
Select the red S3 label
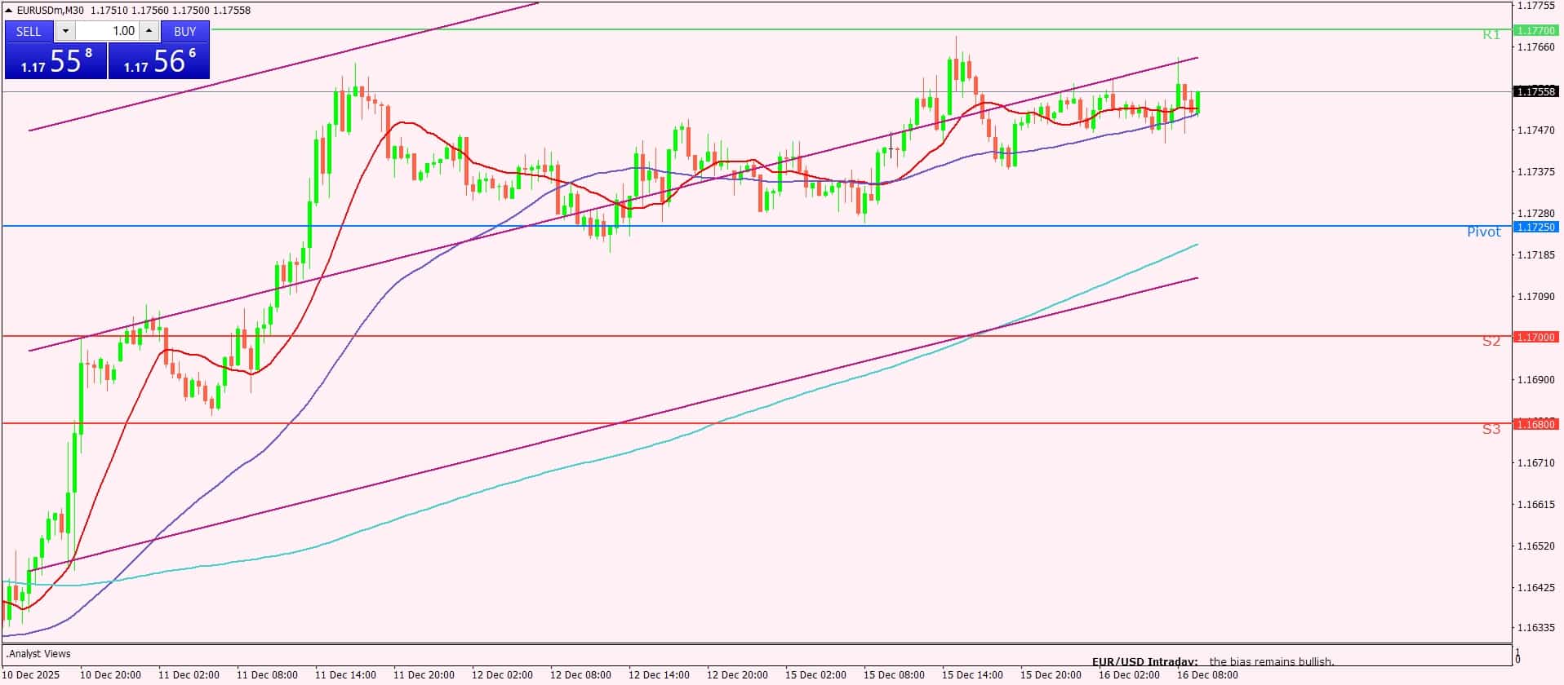(x=1491, y=429)
